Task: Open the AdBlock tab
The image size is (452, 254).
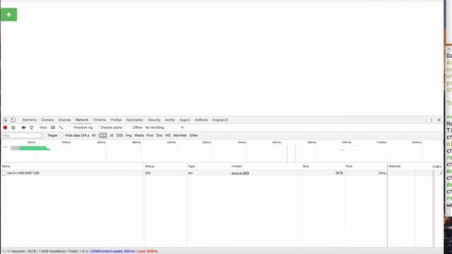Action: [x=201, y=120]
